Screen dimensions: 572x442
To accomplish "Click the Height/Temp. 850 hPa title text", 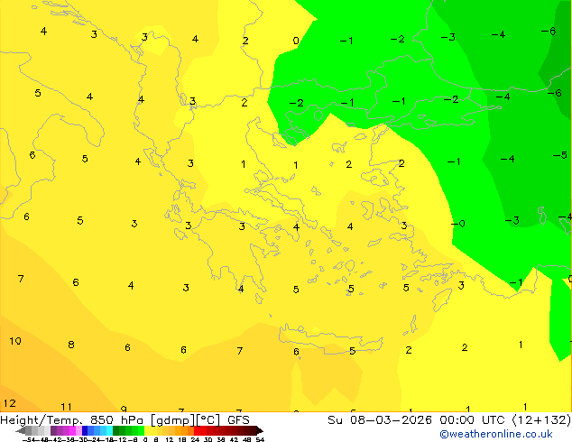I will pos(73,420).
